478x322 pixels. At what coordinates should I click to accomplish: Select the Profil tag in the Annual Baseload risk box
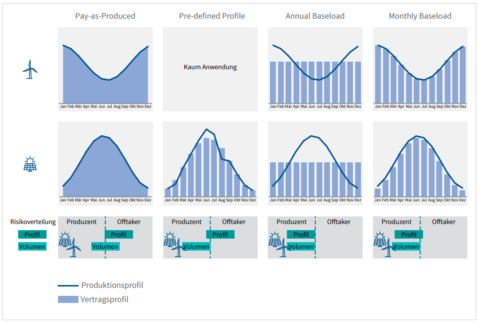tap(301, 235)
